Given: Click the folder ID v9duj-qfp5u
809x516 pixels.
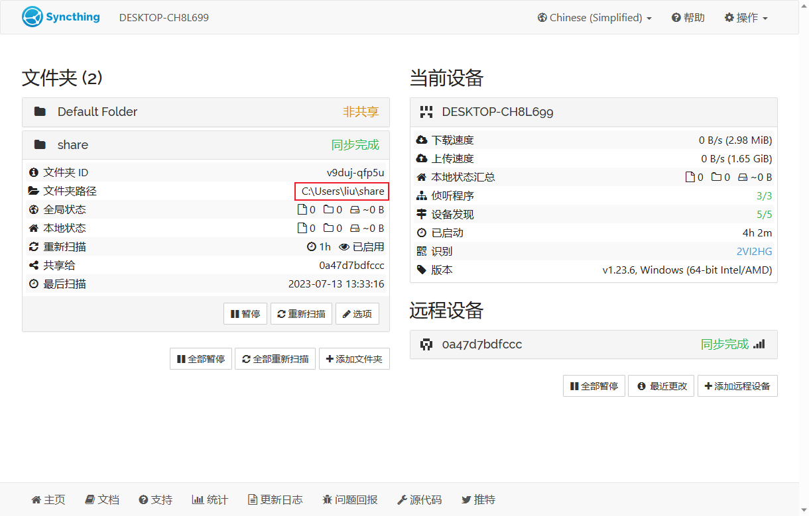Looking at the screenshot, I should pos(355,173).
